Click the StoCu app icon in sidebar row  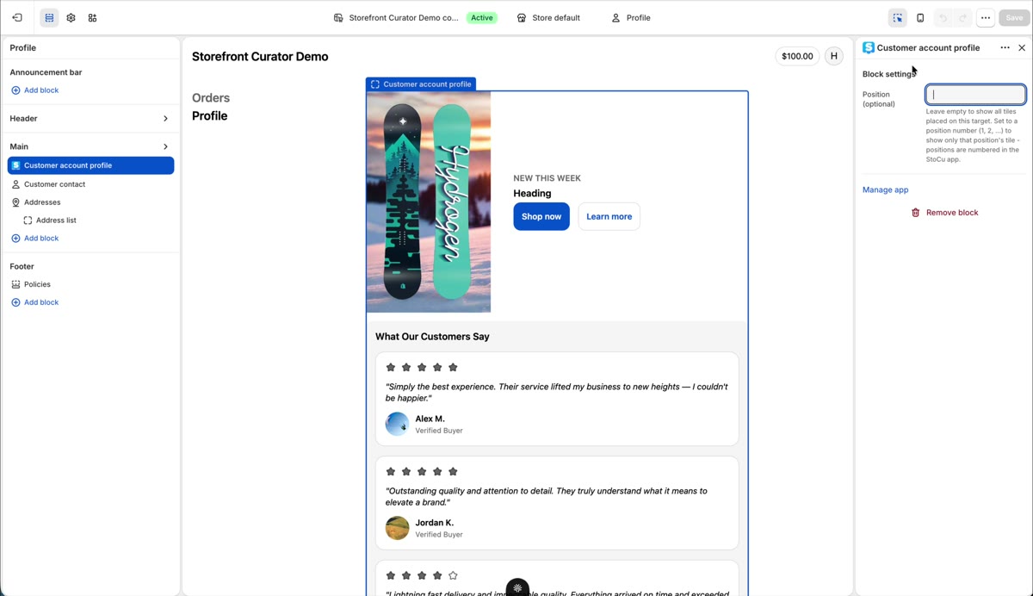(15, 165)
